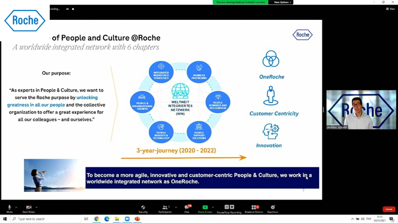398x223 pixels.
Task: Switch to Zoom app in the taskbar
Action: tap(127, 219)
